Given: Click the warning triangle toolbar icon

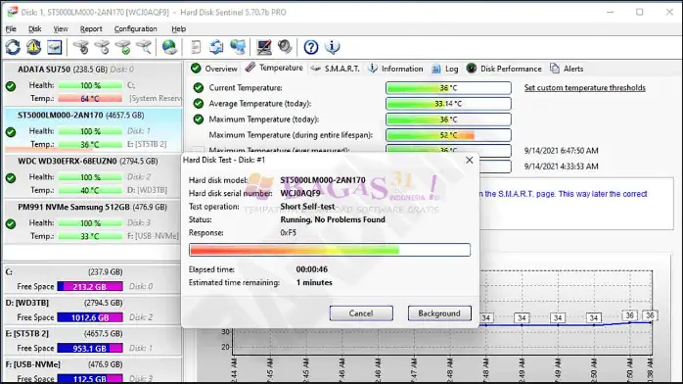Looking at the screenshot, I should [x=33, y=47].
